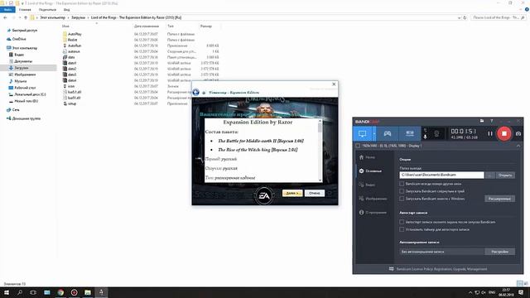Enable start Bandicam minimized to tray checkbox

click(x=402, y=191)
